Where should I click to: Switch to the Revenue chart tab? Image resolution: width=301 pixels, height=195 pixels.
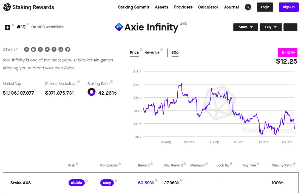click(152, 52)
